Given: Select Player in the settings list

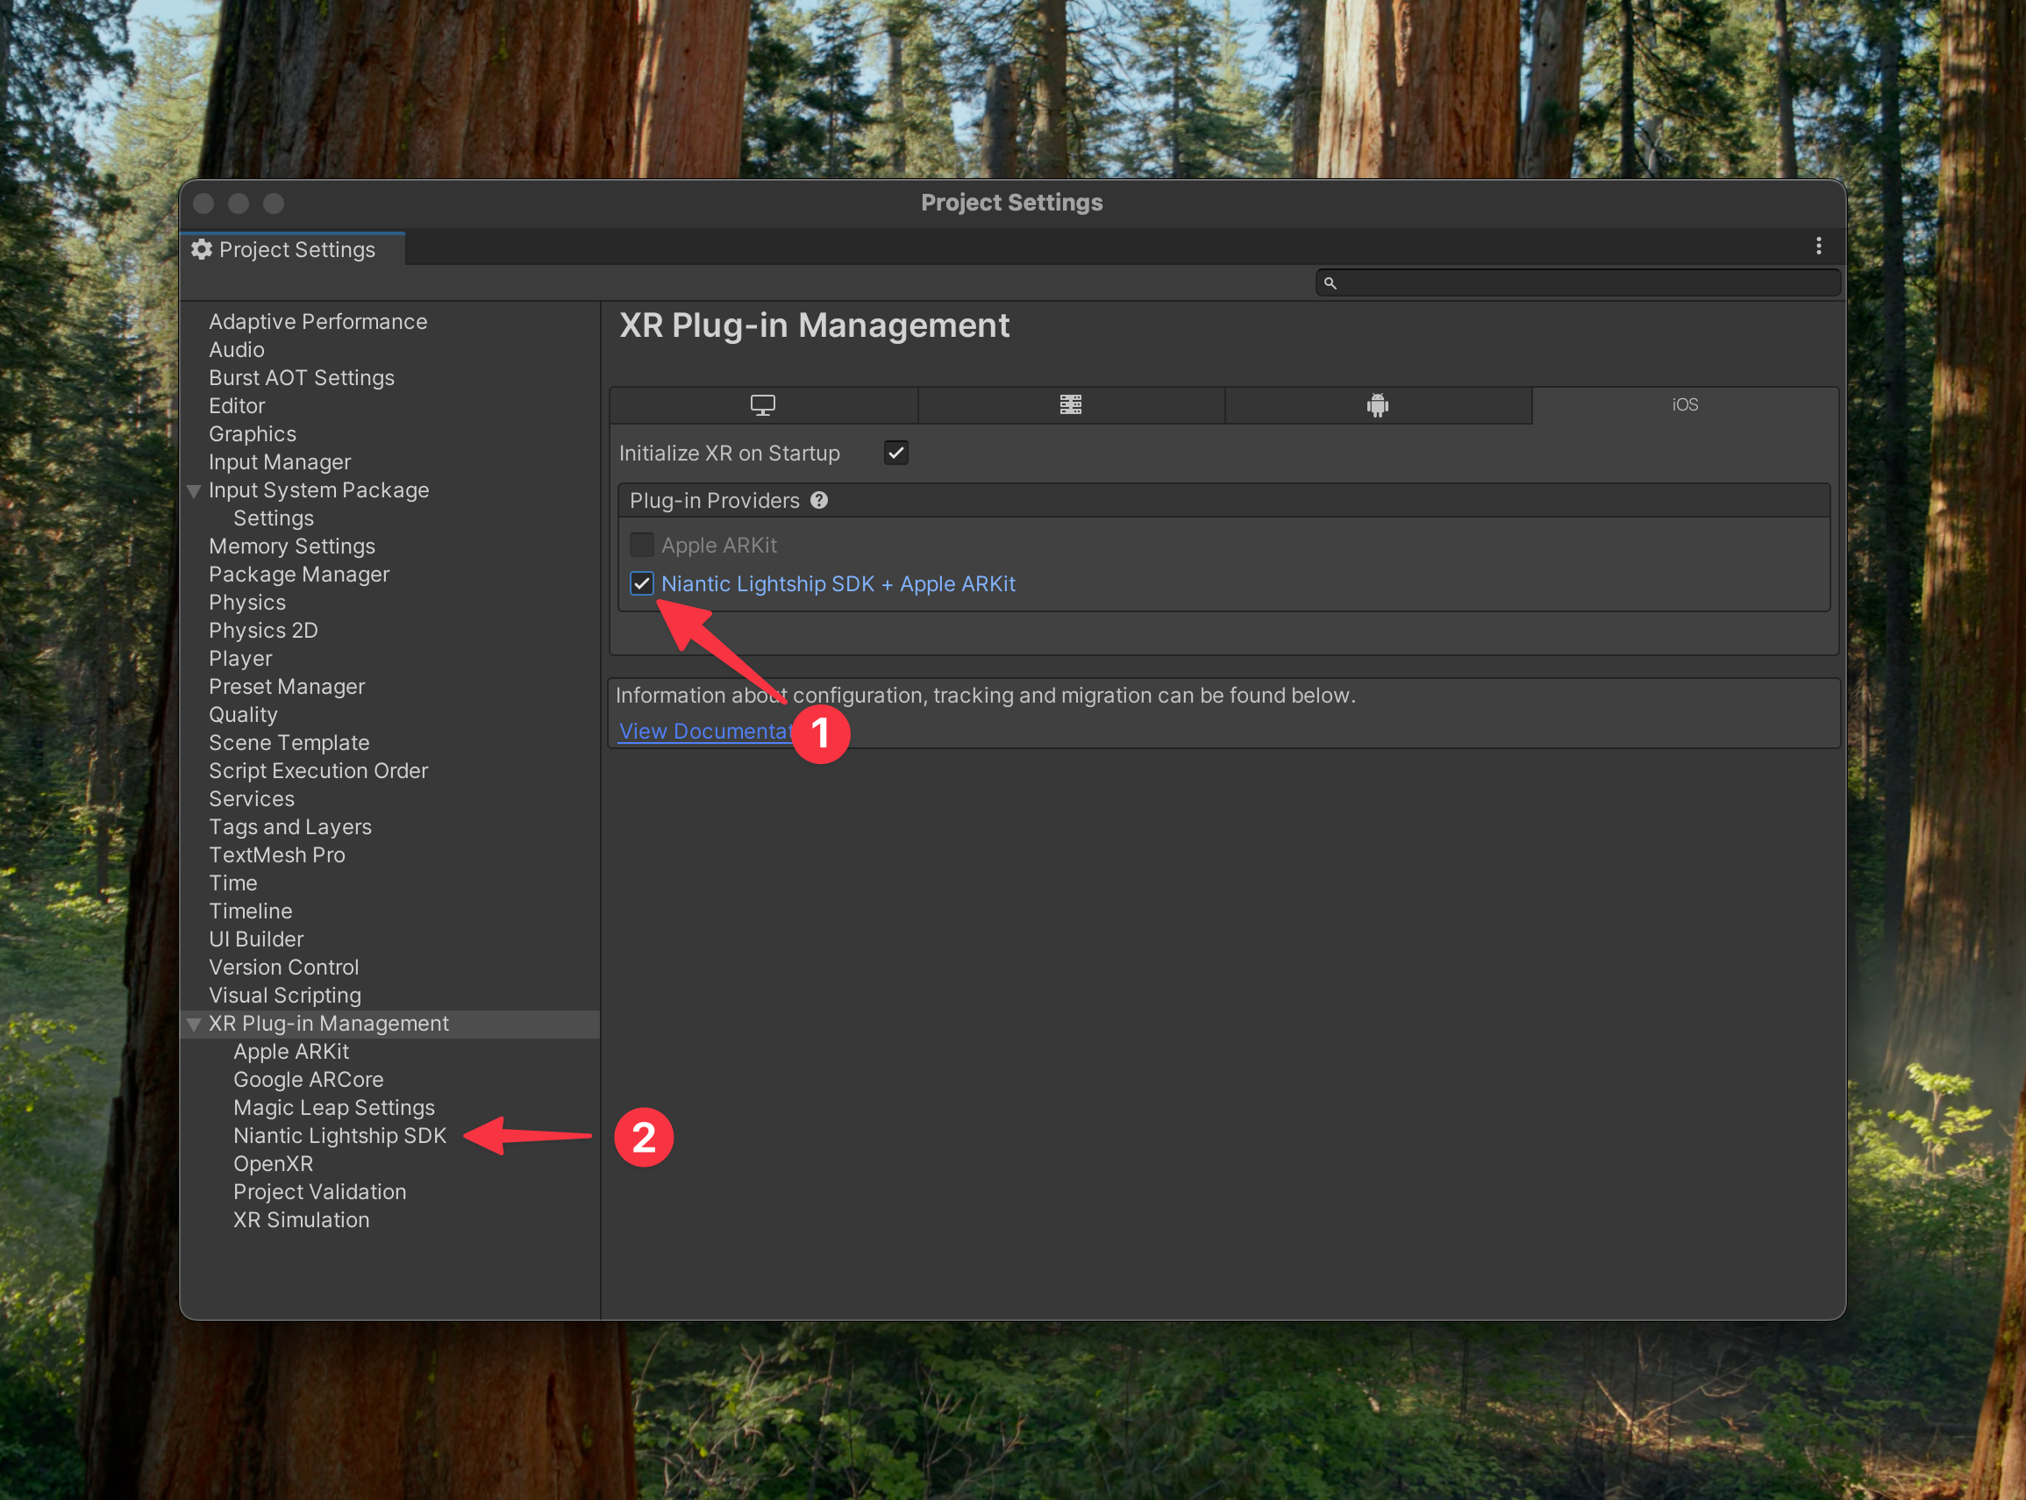Looking at the screenshot, I should (240, 658).
